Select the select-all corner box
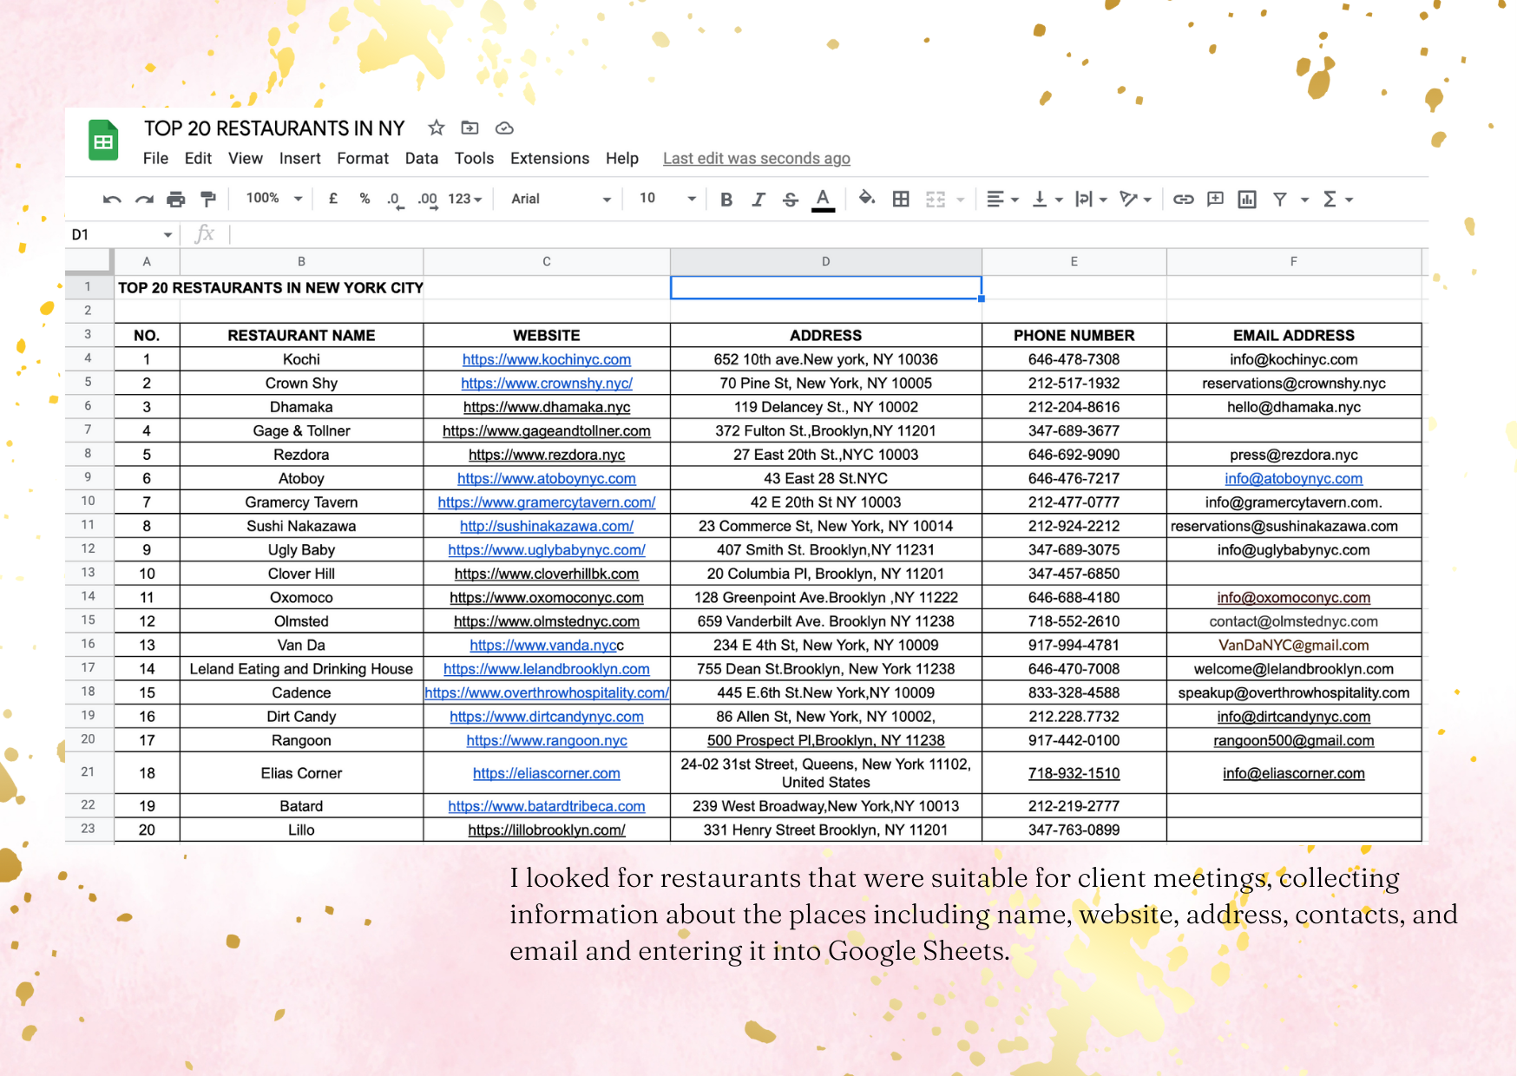Image resolution: width=1517 pixels, height=1076 pixels. click(89, 261)
